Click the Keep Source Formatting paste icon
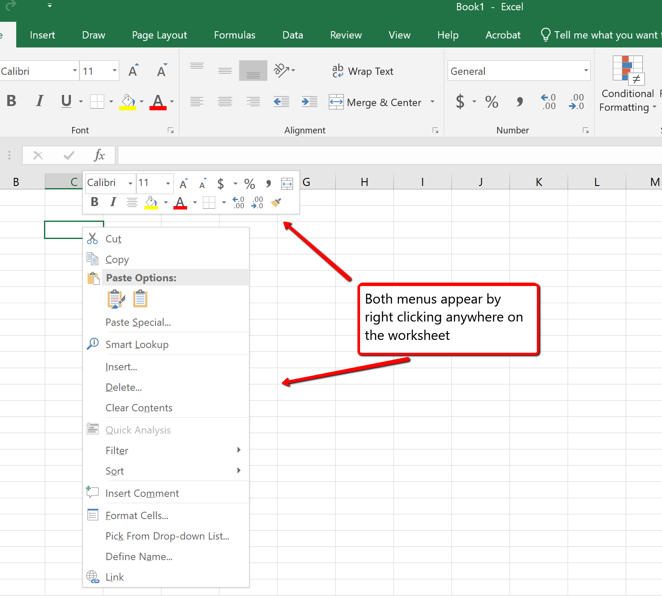The image size is (662, 596). click(116, 299)
